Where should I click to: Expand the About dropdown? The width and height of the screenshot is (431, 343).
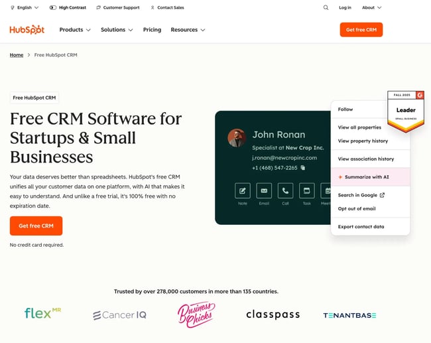371,8
